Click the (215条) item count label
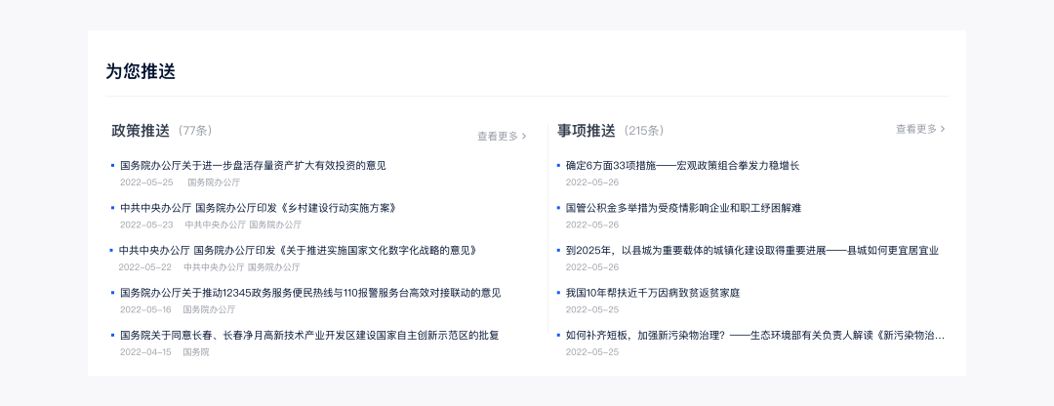 point(644,131)
